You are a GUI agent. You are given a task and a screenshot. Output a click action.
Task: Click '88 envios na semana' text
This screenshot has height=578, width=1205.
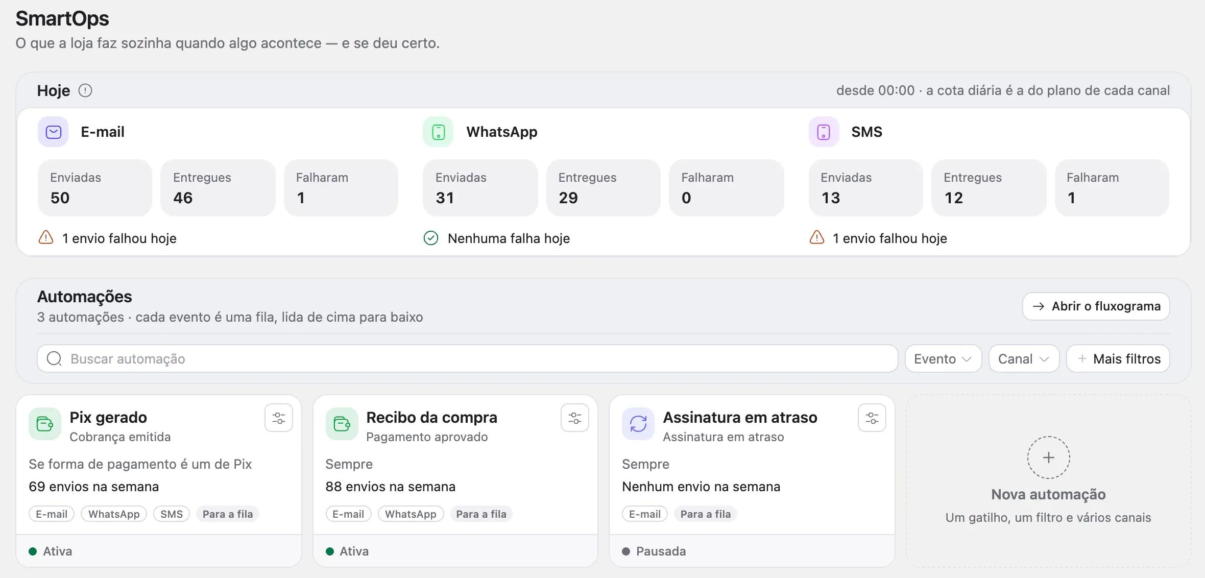point(390,487)
